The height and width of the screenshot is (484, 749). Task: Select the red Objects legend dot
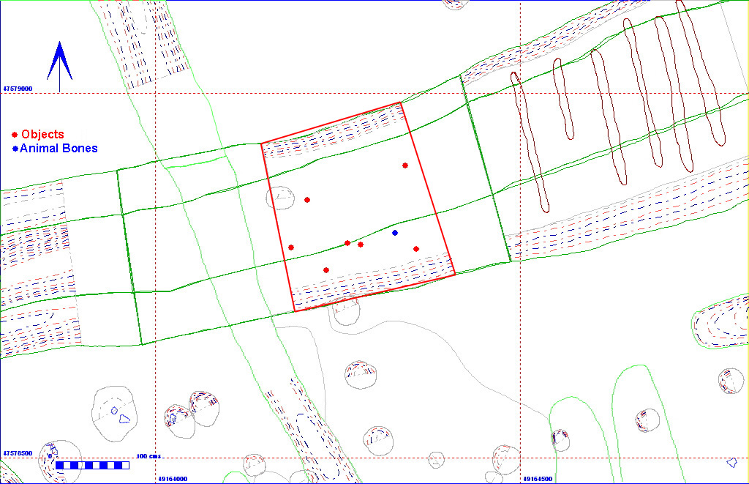15,135
